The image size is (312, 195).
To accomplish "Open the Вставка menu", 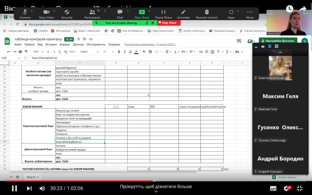I will click(51, 44).
